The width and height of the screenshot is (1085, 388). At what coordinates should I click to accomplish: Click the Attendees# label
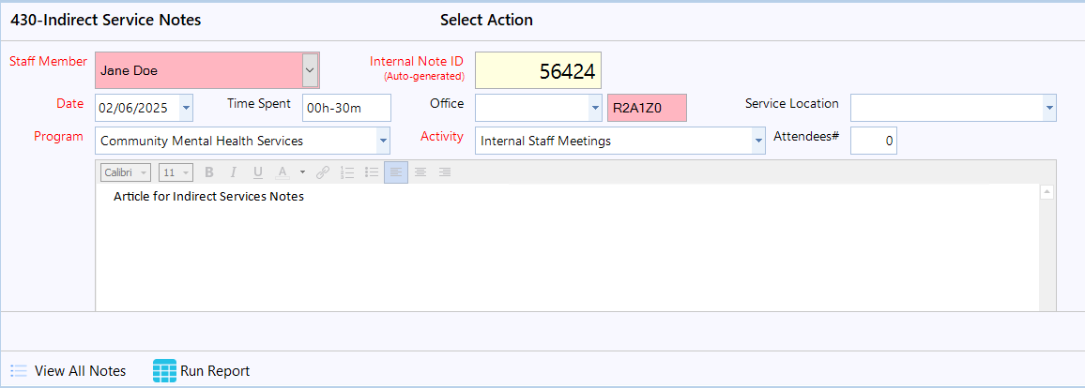pos(806,136)
